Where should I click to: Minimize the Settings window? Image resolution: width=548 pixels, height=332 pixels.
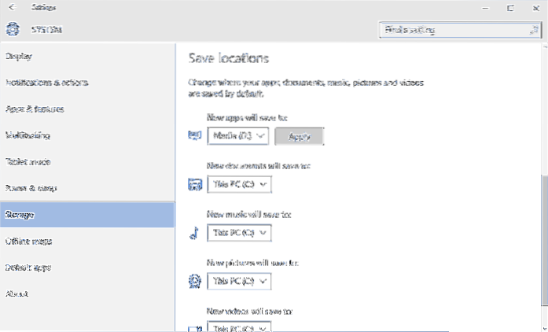coord(485,8)
